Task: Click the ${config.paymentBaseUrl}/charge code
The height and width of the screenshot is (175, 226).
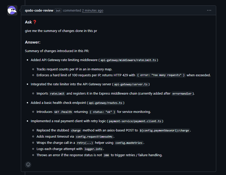Action: click(164, 130)
